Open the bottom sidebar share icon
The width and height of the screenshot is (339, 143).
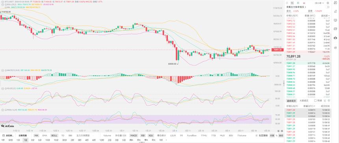tap(335, 48)
